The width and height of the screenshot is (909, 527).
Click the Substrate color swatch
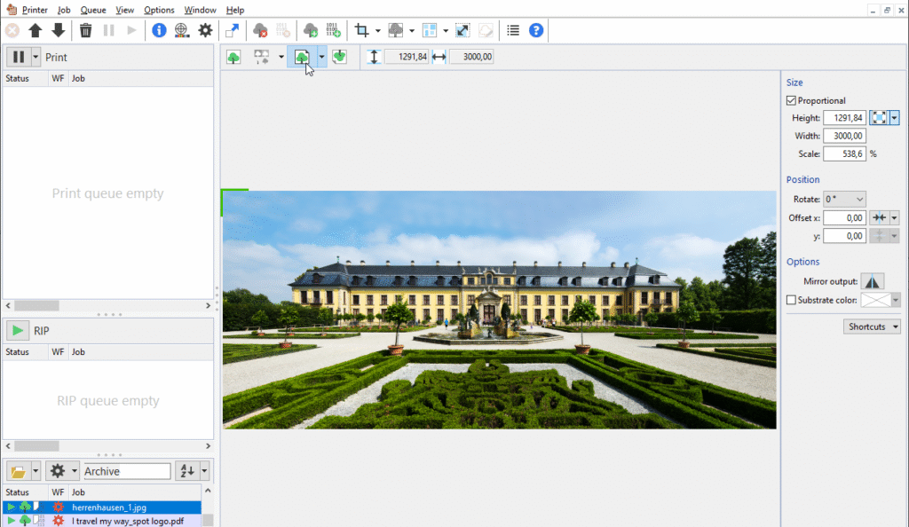point(874,301)
